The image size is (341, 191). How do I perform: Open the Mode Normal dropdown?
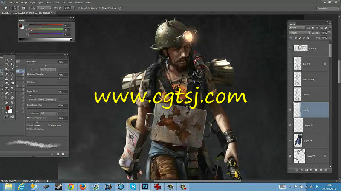pos(44,8)
